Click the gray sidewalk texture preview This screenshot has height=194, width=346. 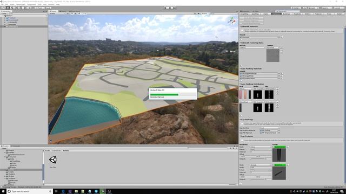click(x=273, y=56)
